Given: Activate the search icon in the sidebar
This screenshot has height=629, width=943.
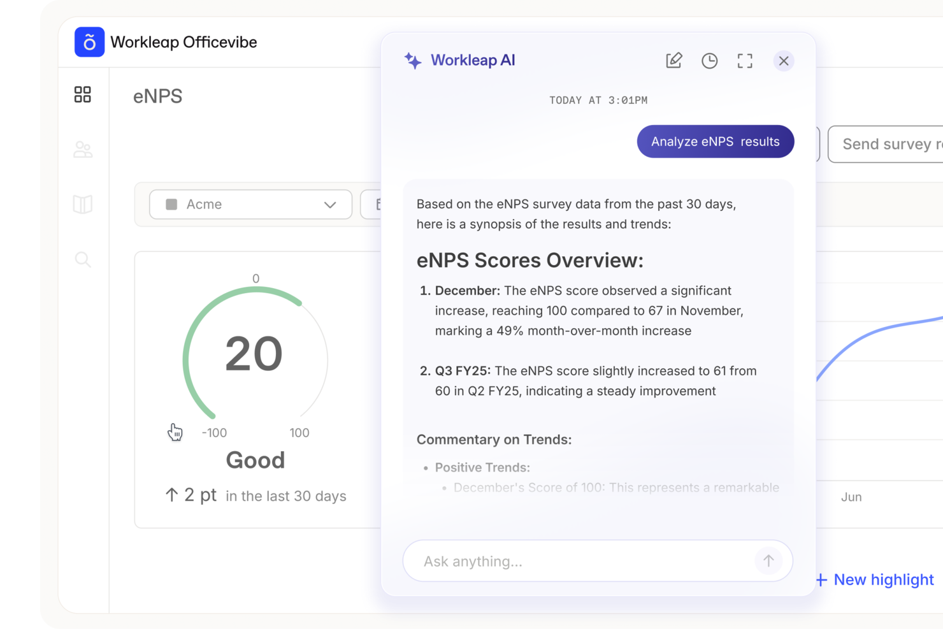Looking at the screenshot, I should click(x=83, y=259).
